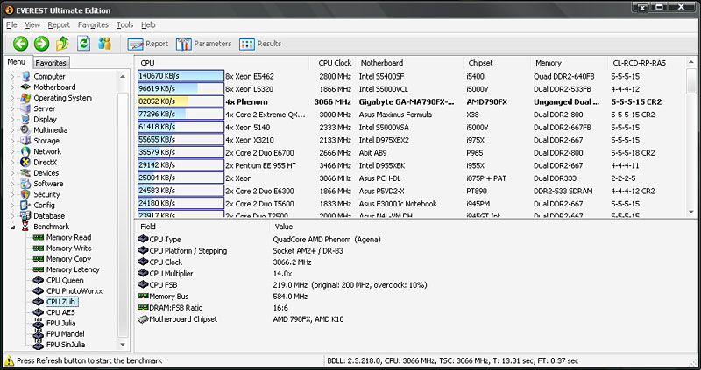Open the Help menu
Image resolution: width=701 pixels, height=370 pixels.
(148, 25)
